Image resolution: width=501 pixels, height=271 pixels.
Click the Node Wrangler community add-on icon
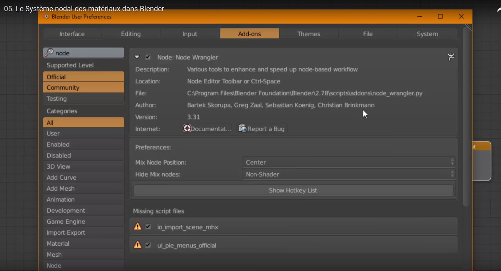[451, 57]
